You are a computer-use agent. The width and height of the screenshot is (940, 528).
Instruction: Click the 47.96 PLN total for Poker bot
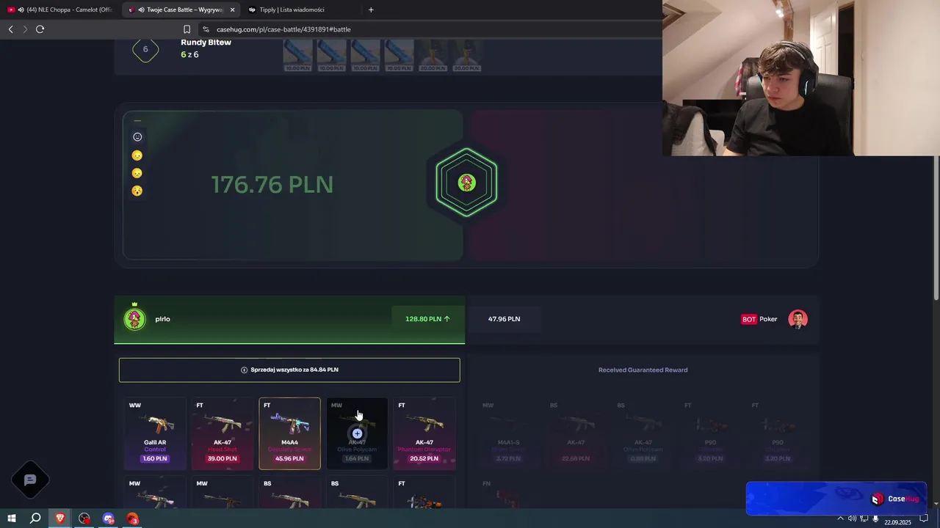pyautogui.click(x=504, y=319)
